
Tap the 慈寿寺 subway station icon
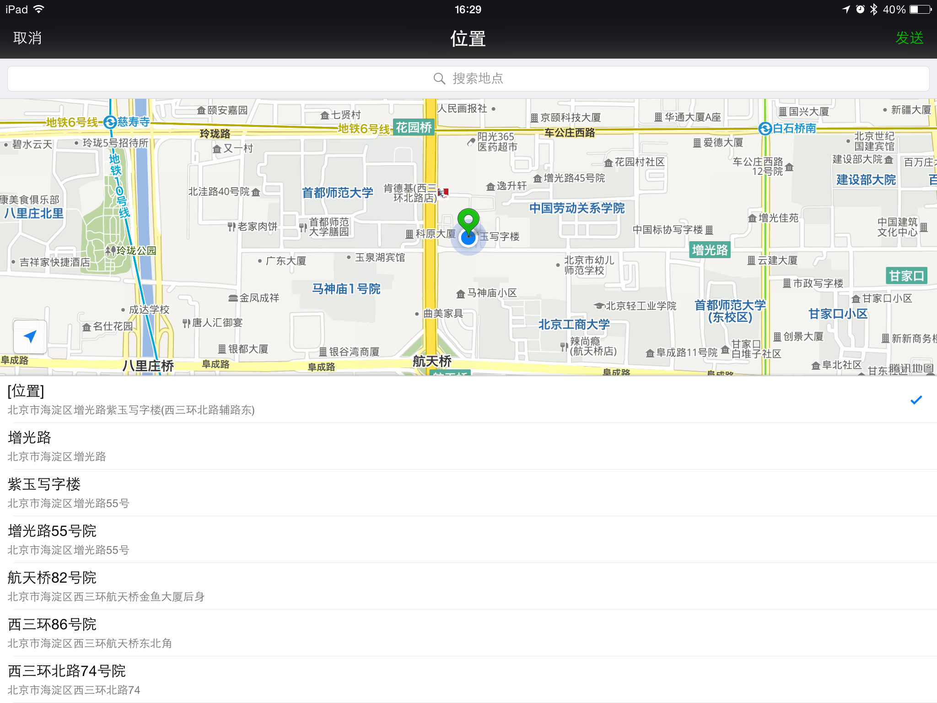tap(110, 122)
